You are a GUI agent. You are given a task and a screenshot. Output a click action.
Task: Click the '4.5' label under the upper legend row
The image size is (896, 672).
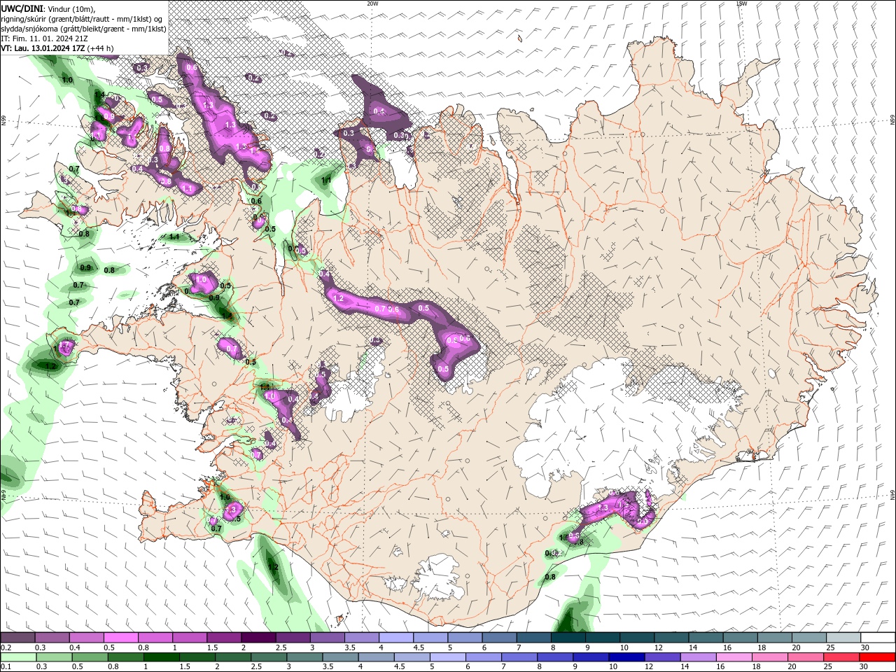(x=419, y=647)
